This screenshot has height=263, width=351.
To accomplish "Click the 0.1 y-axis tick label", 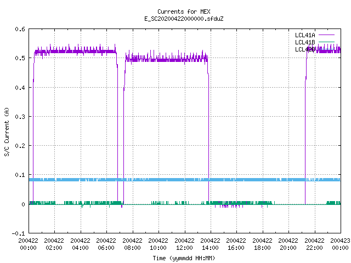I will click(20, 175).
